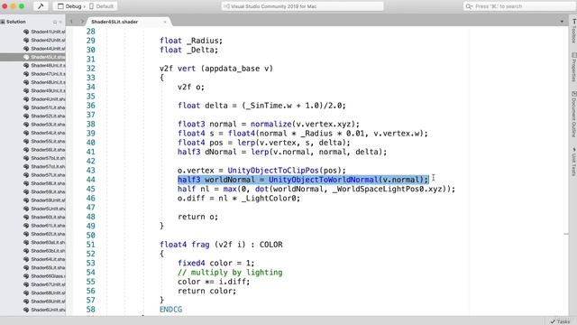Click 'o.diff = nl * _LightColor0;' line
This screenshot has height=325, width=577.
239,199
